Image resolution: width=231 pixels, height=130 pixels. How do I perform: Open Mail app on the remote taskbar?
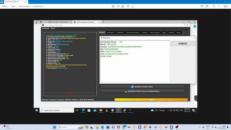point(95,110)
